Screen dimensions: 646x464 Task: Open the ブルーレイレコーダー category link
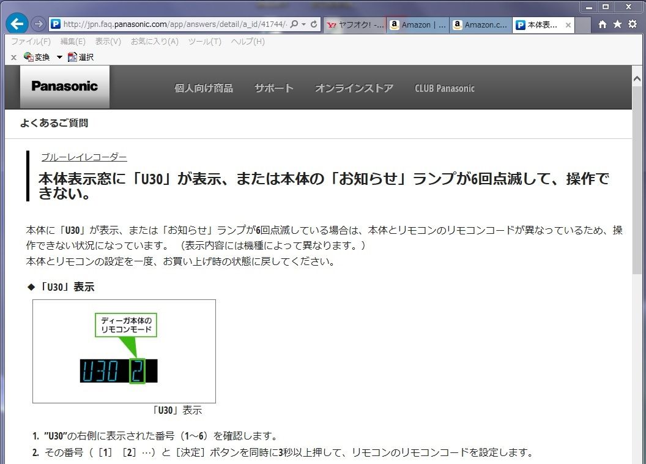(84, 157)
